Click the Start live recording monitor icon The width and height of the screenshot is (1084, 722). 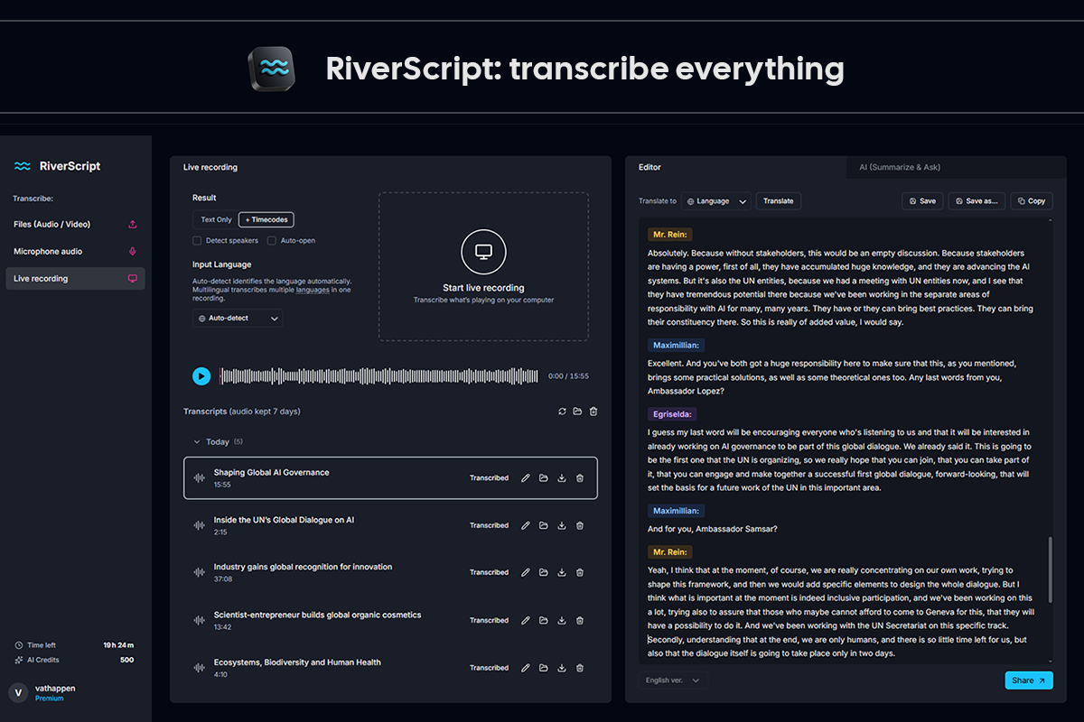483,252
